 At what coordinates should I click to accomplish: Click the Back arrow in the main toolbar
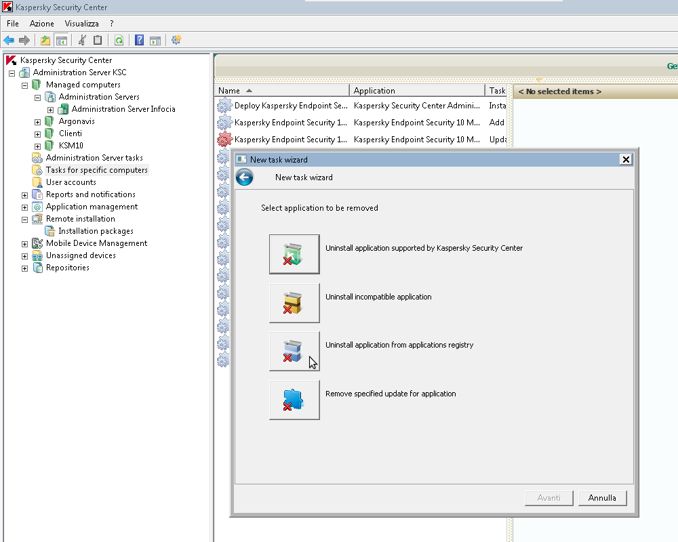click(9, 40)
